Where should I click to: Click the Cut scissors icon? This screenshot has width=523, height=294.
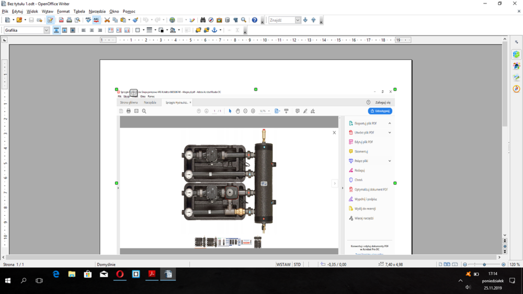[x=107, y=20]
